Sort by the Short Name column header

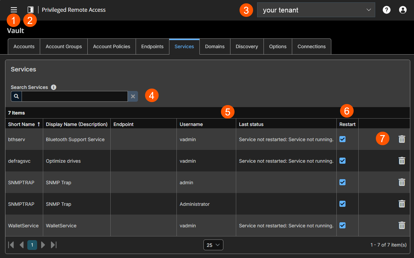coord(22,124)
